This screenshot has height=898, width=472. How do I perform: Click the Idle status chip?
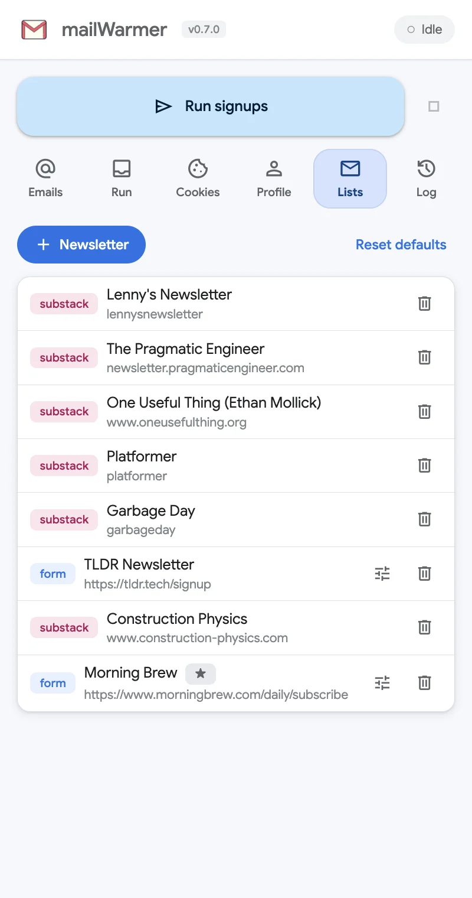[424, 30]
